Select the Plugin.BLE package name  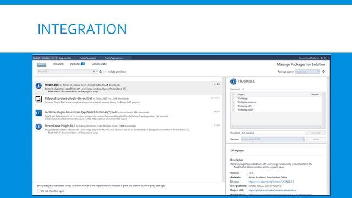52,85
